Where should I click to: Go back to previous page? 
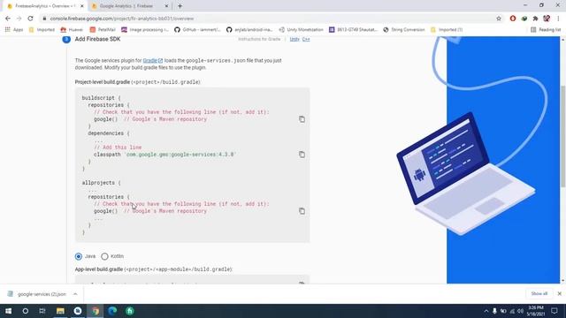(8, 19)
